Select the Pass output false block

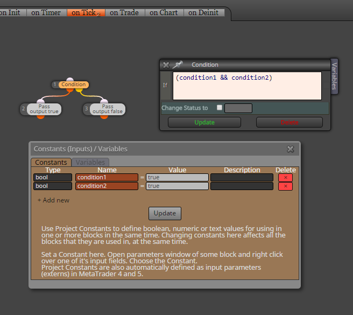108,109
